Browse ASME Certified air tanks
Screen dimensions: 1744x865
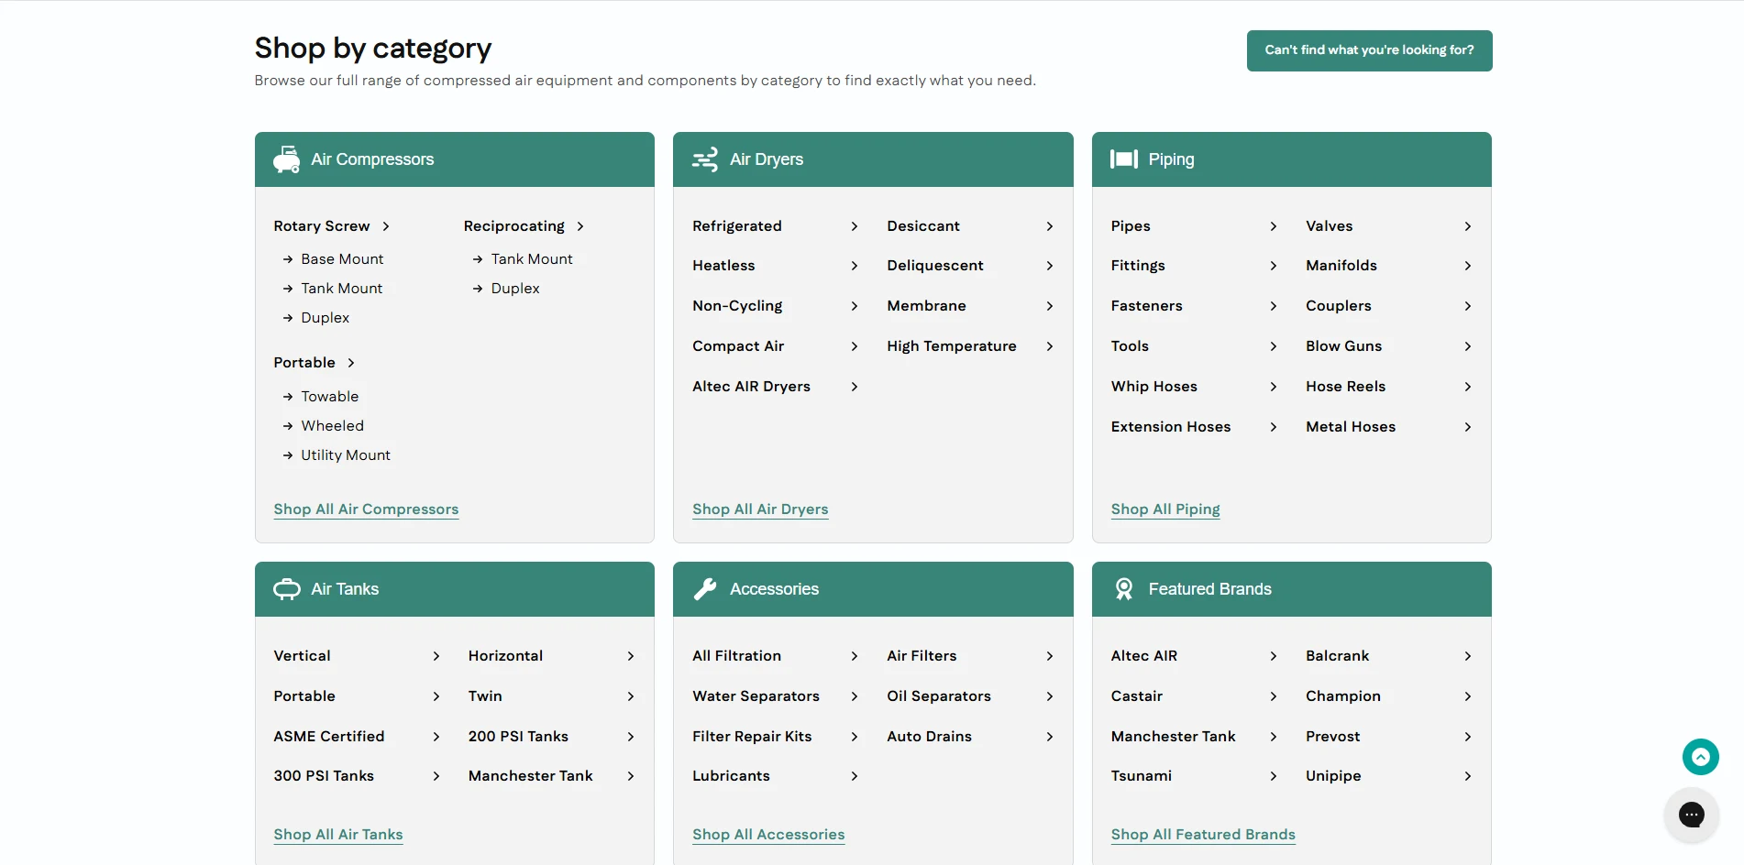tap(329, 737)
